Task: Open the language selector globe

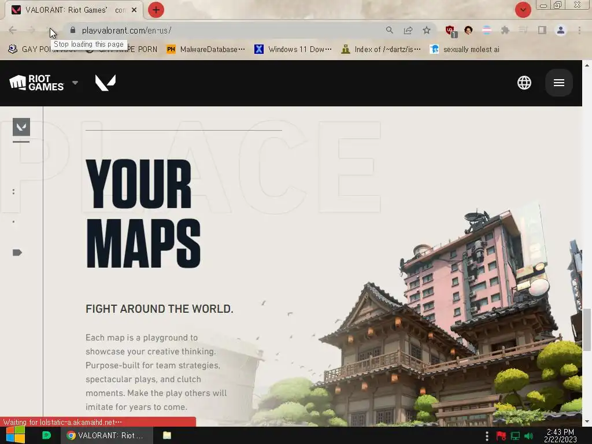Action: (x=524, y=83)
